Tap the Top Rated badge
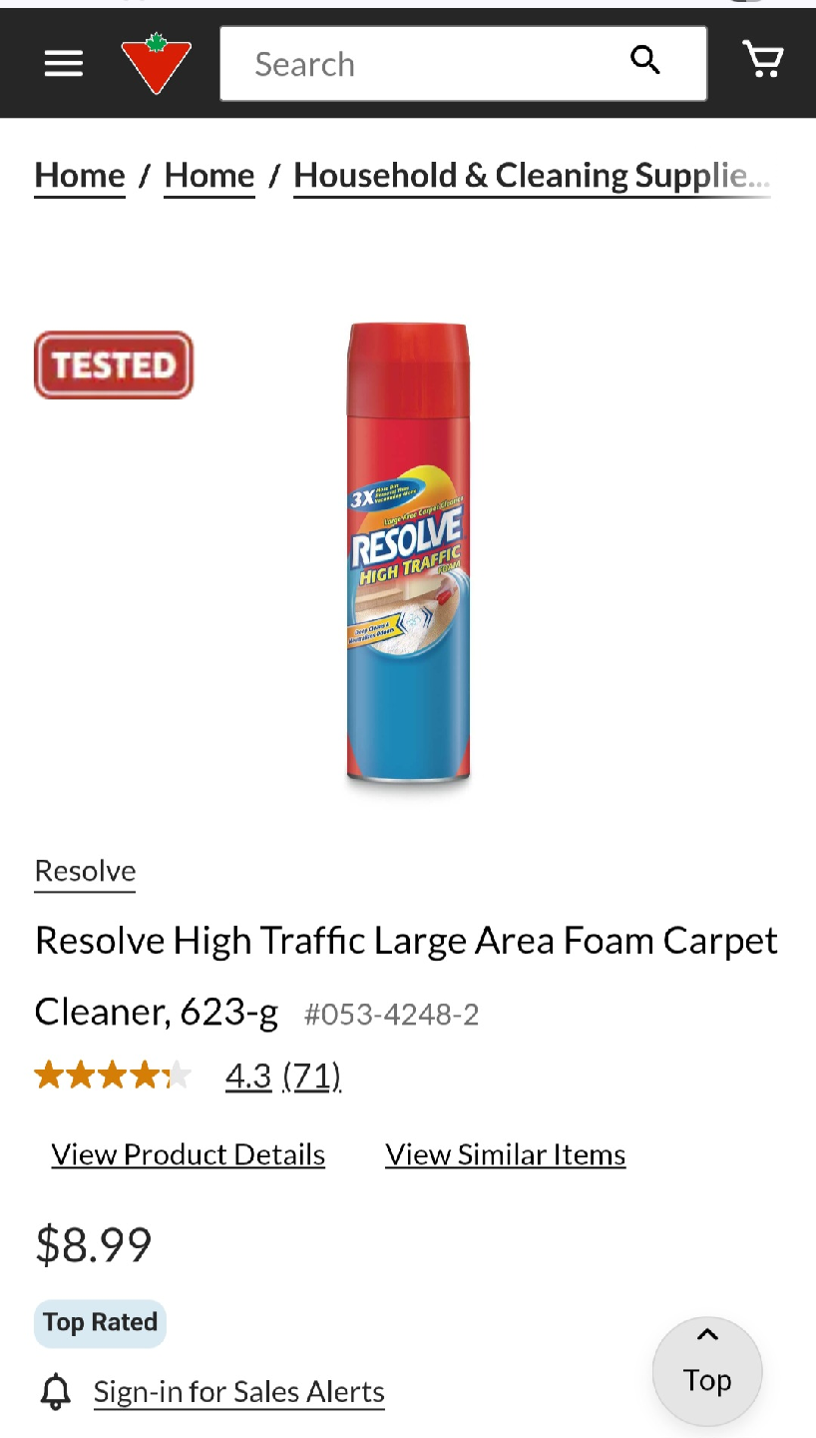This screenshot has width=816, height=1438. click(x=100, y=1323)
